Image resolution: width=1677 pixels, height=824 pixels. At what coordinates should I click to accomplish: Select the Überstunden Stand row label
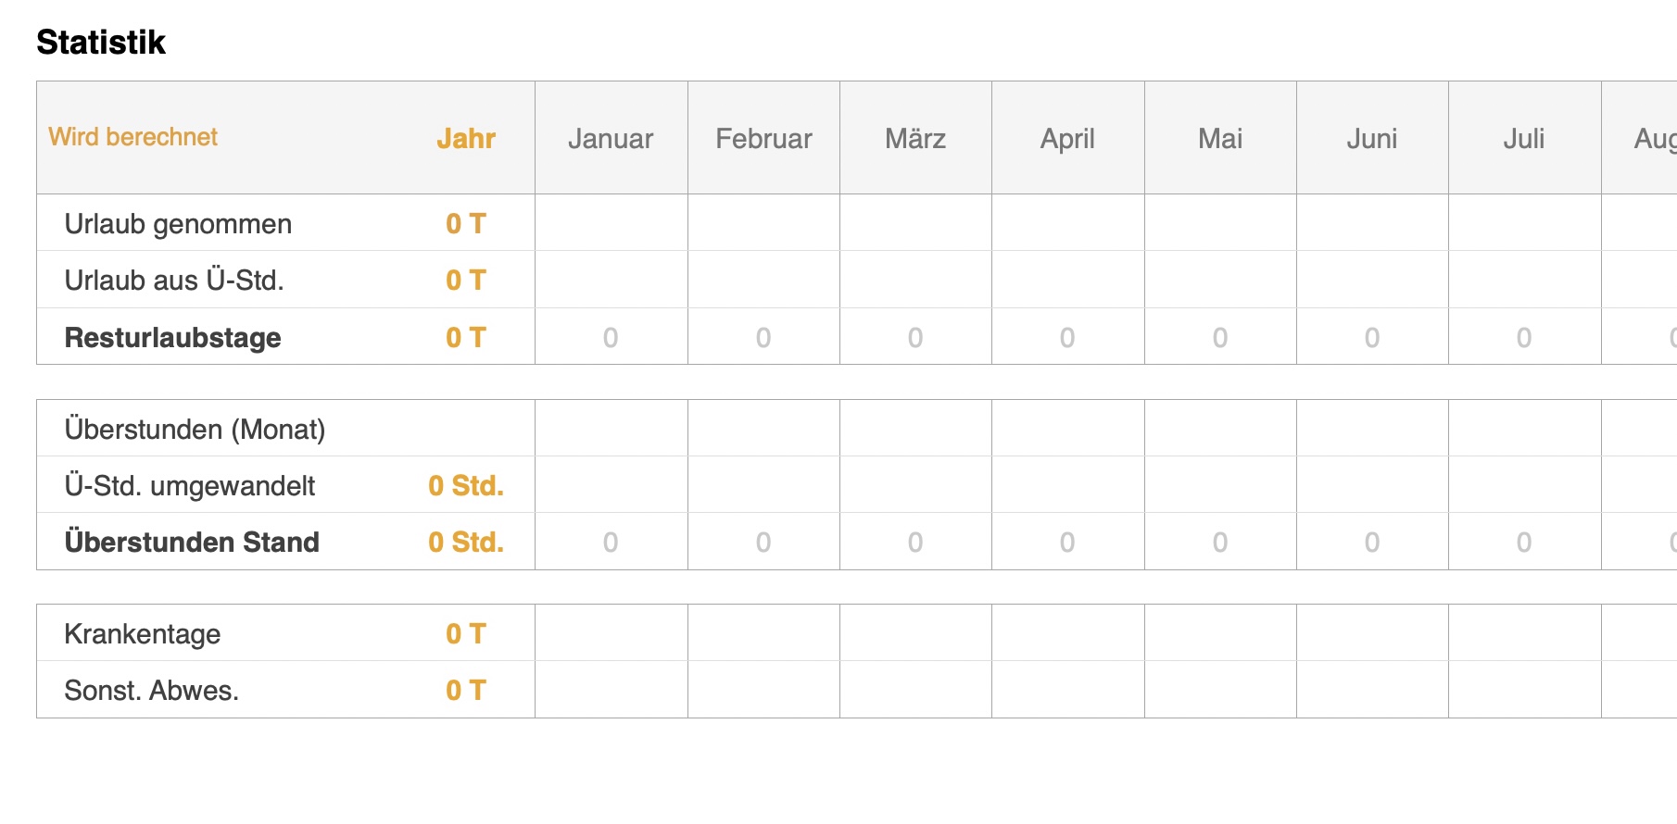[x=192, y=543]
